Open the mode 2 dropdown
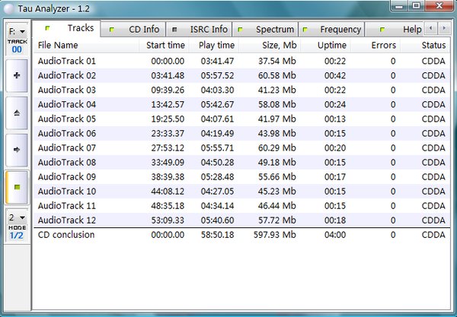Screen dimensions: 457x317 pos(17,217)
